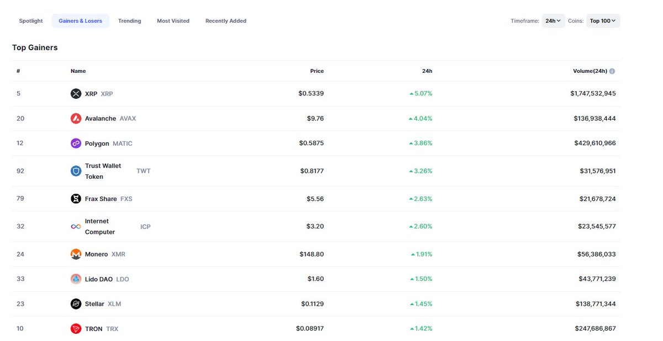Click the Stellar logo icon
The height and width of the screenshot is (341, 663).
76,304
